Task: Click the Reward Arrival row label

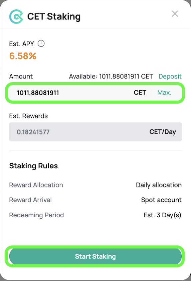Action: pos(30,200)
